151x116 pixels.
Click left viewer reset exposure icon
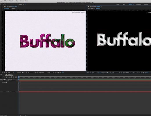(x=61, y=72)
